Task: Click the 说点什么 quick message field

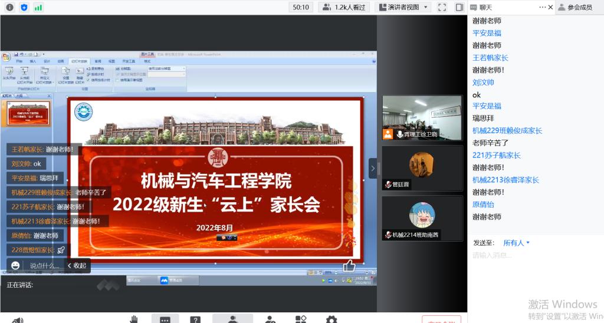Action: tap(44, 266)
